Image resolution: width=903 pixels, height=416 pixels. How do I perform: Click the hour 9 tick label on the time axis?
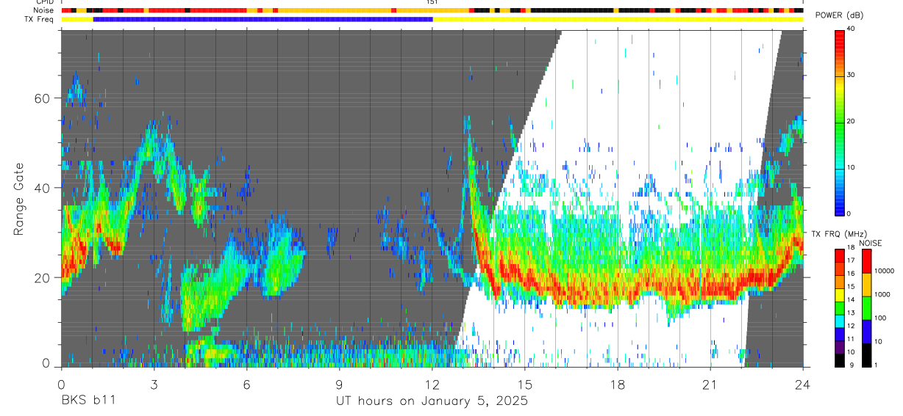pyautogui.click(x=339, y=384)
